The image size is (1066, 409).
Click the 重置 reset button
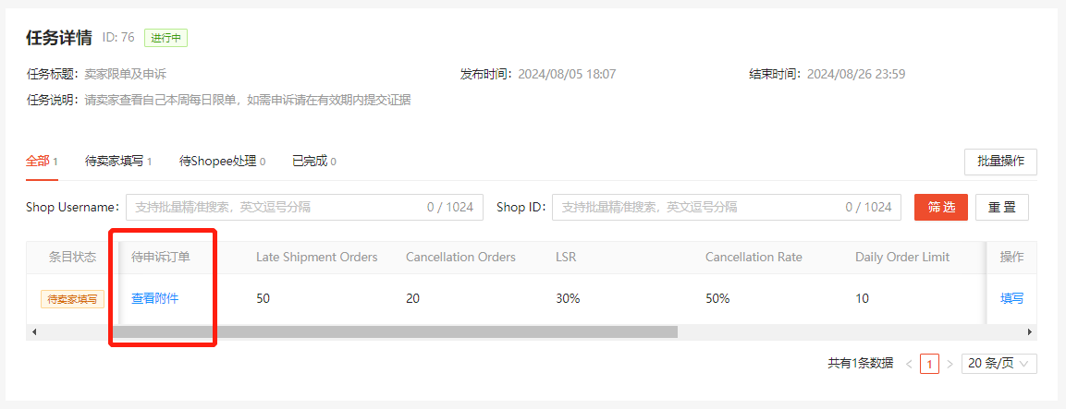[1001, 207]
